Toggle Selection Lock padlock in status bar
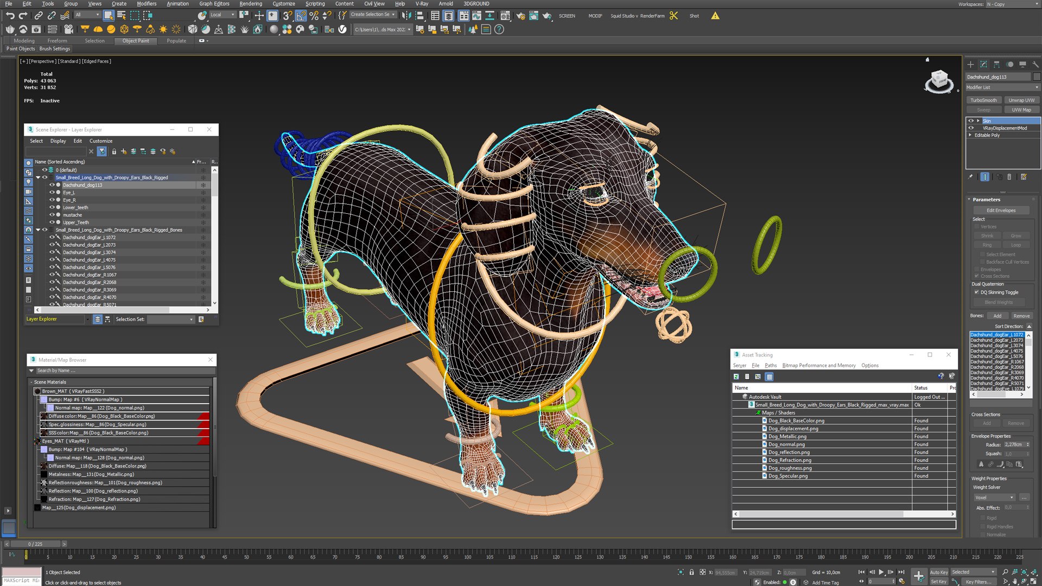 coord(691,572)
